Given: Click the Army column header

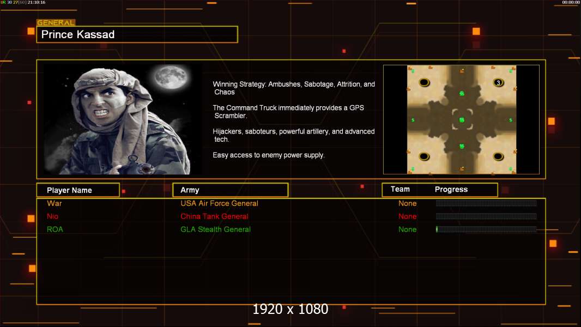Looking at the screenshot, I should pos(231,190).
